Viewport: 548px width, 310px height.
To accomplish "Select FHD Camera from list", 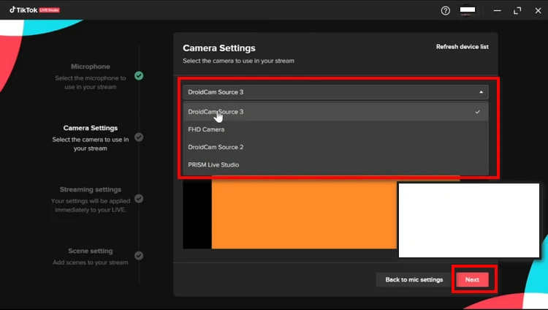I will (x=335, y=129).
